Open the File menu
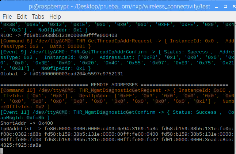 [7, 16]
